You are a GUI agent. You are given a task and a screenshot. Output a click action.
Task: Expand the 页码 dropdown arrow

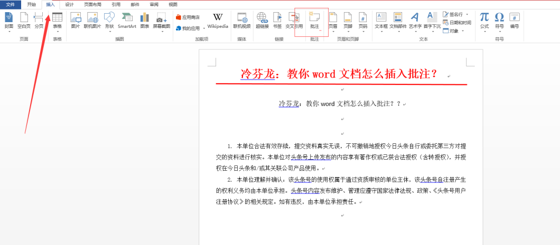(363, 31)
